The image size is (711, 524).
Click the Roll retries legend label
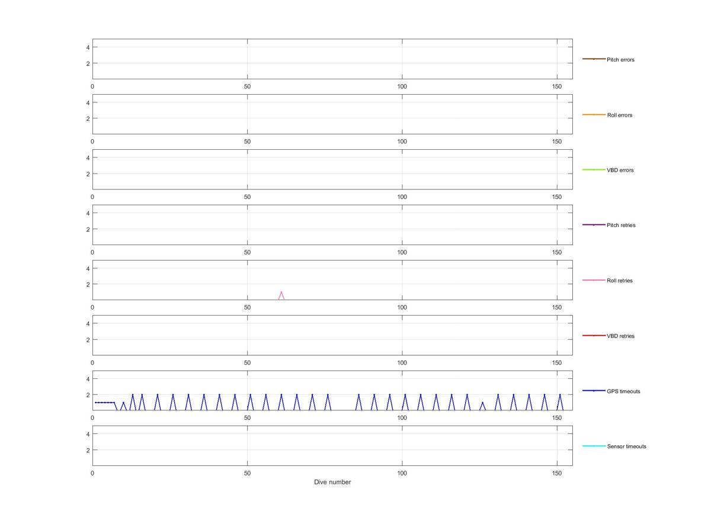pos(620,281)
